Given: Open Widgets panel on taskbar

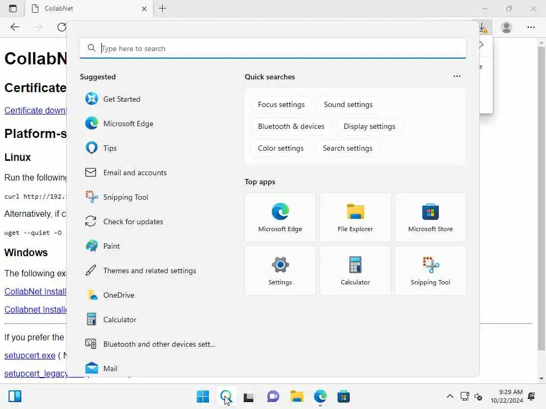Looking at the screenshot, I should [15, 396].
